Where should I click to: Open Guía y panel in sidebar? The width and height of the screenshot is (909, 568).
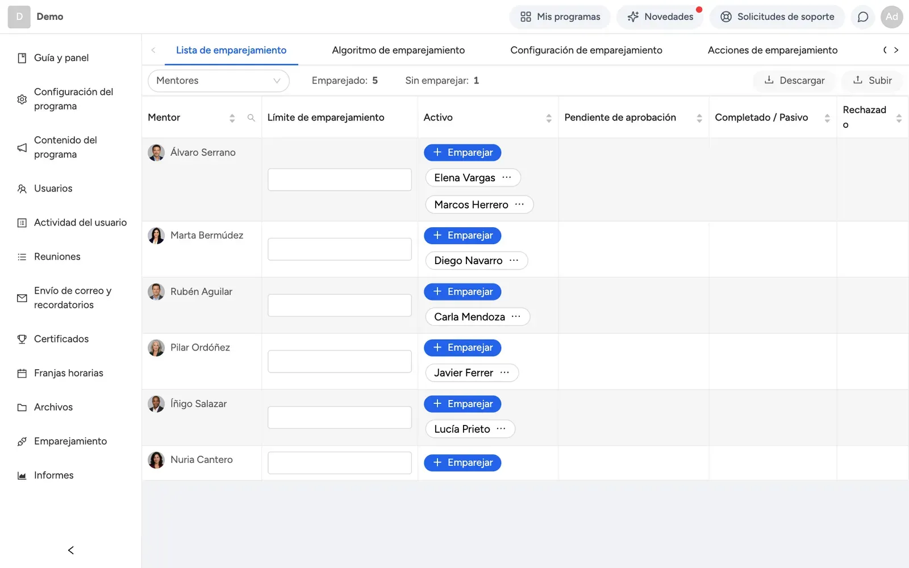61,58
